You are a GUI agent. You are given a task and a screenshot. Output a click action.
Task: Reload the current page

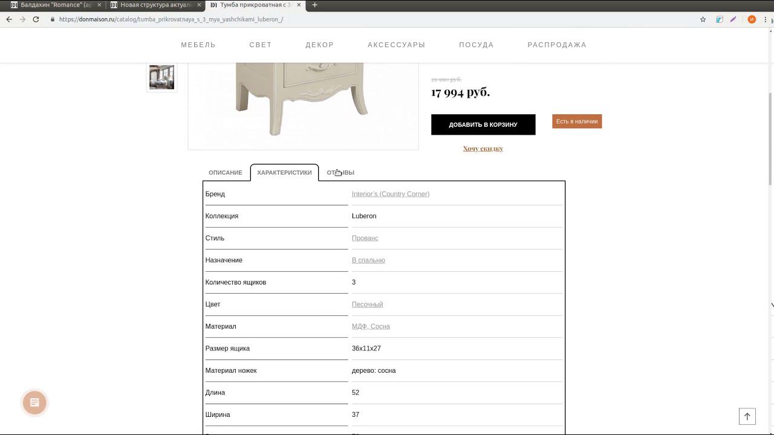[x=36, y=19]
